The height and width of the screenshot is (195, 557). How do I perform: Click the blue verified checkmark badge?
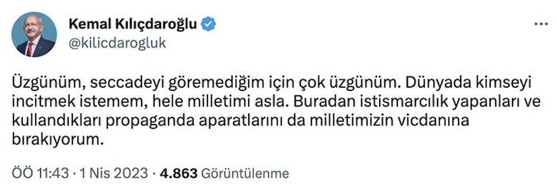coord(208,24)
